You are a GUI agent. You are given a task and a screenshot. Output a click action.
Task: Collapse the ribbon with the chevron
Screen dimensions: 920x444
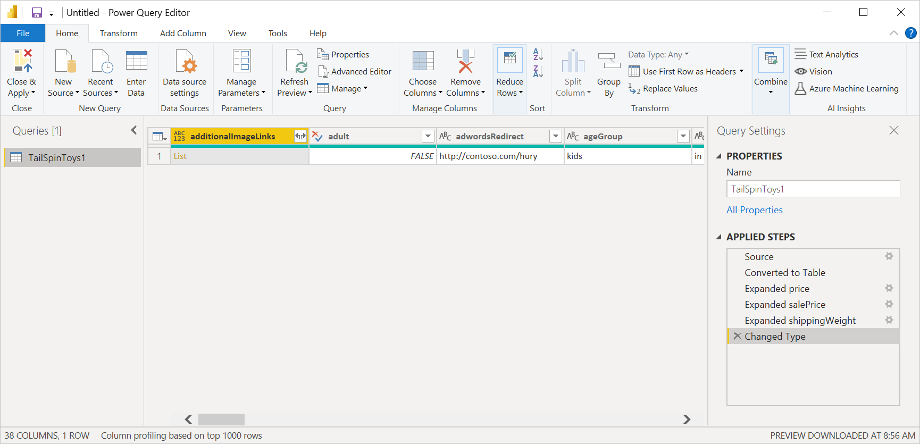(894, 33)
